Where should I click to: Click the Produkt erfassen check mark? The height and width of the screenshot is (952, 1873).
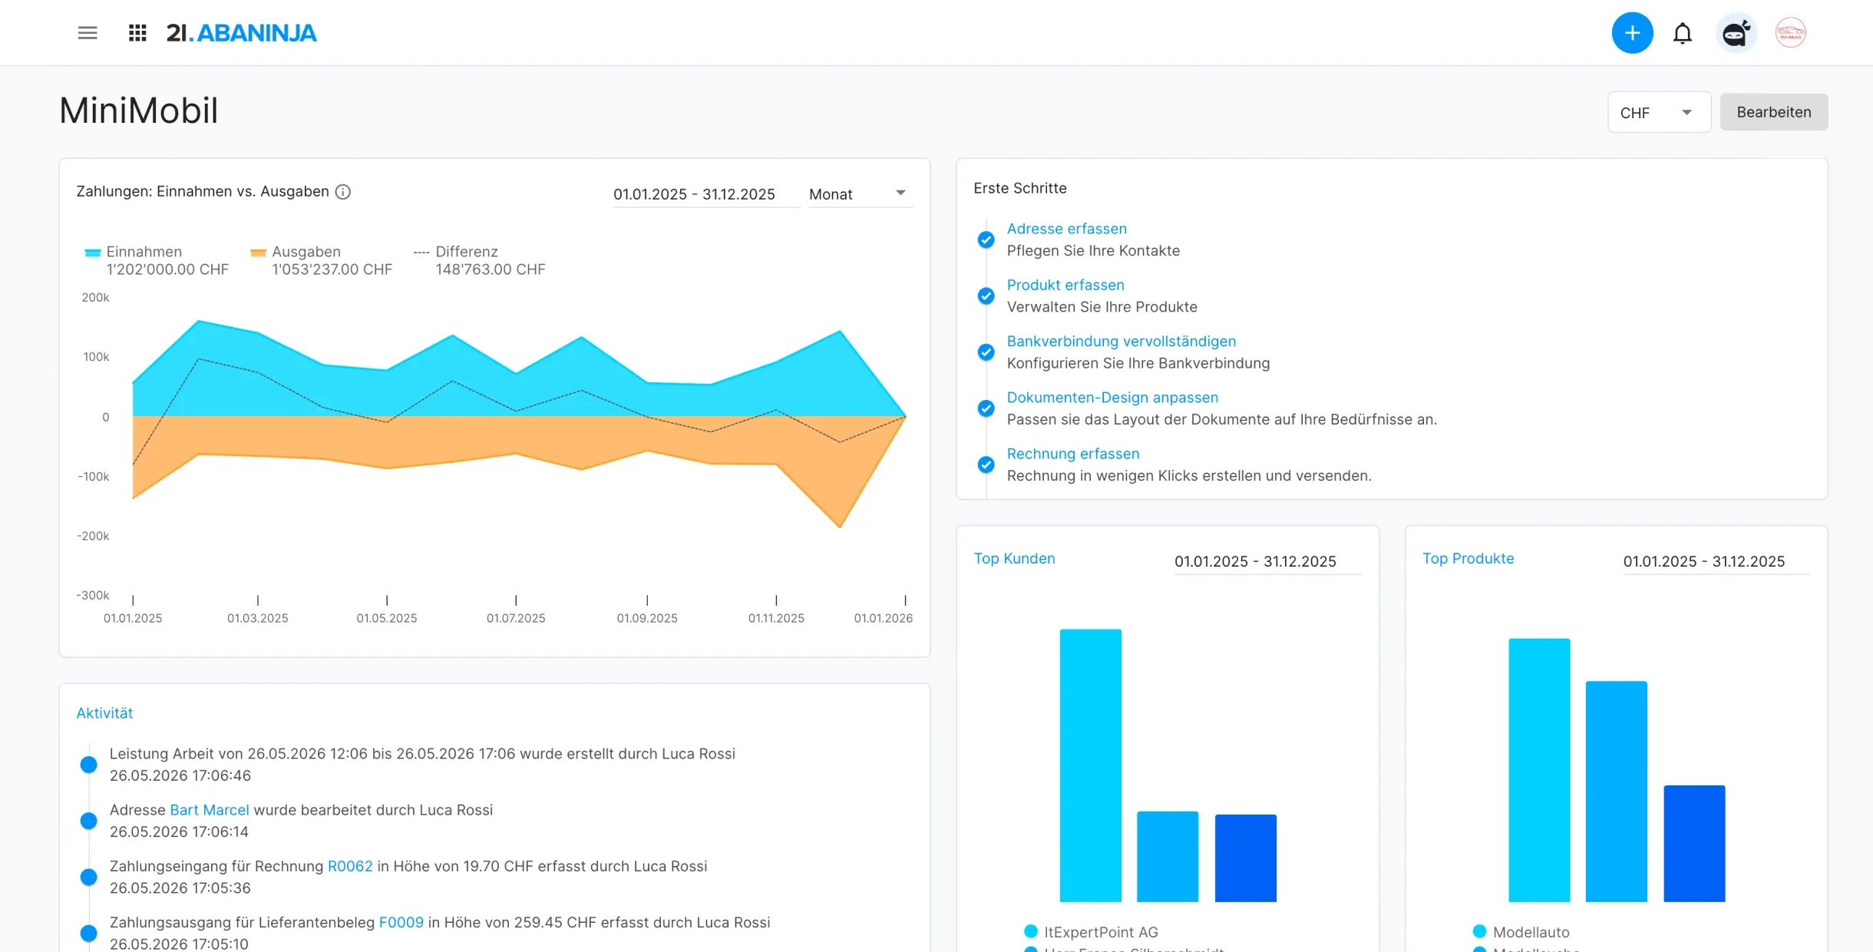coord(986,296)
